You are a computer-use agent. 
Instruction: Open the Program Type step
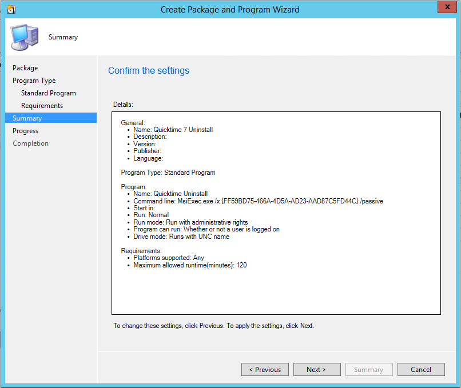click(34, 81)
